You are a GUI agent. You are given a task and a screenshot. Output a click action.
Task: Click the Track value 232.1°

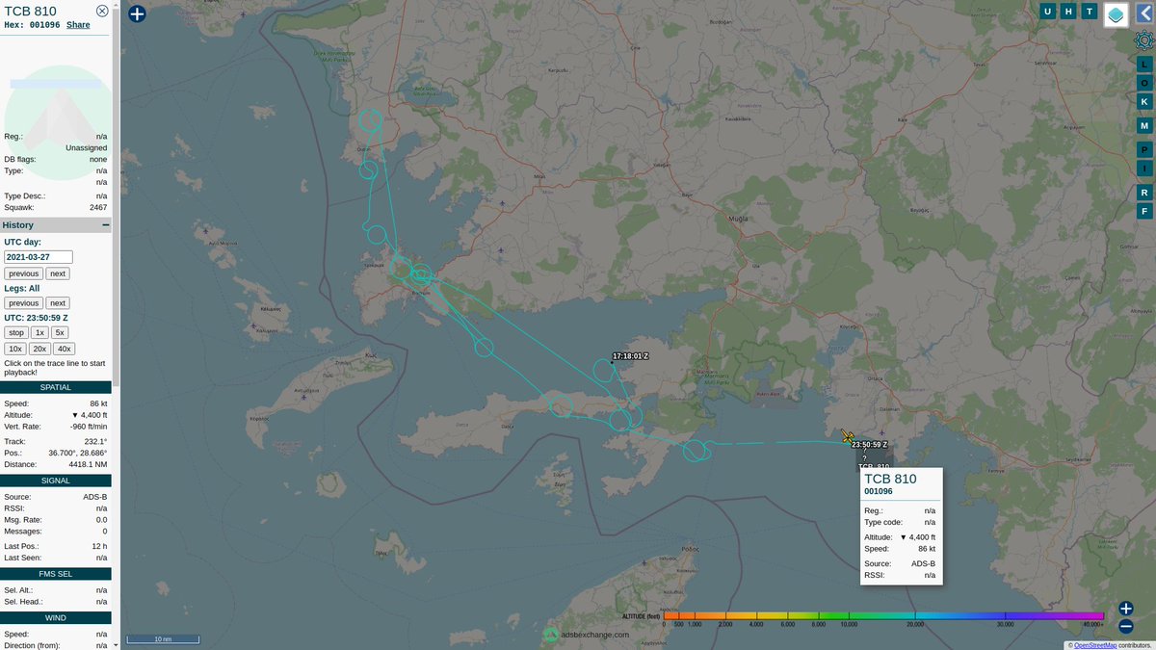click(x=96, y=441)
